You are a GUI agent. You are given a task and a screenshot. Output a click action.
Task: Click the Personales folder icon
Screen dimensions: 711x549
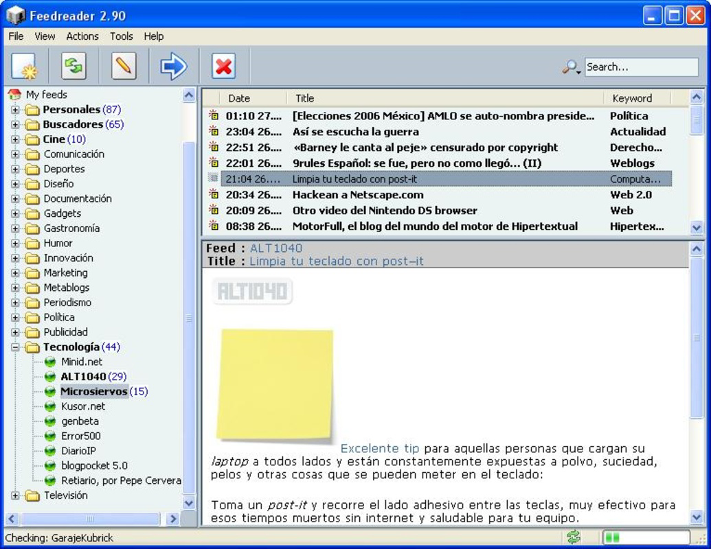pyautogui.click(x=32, y=110)
